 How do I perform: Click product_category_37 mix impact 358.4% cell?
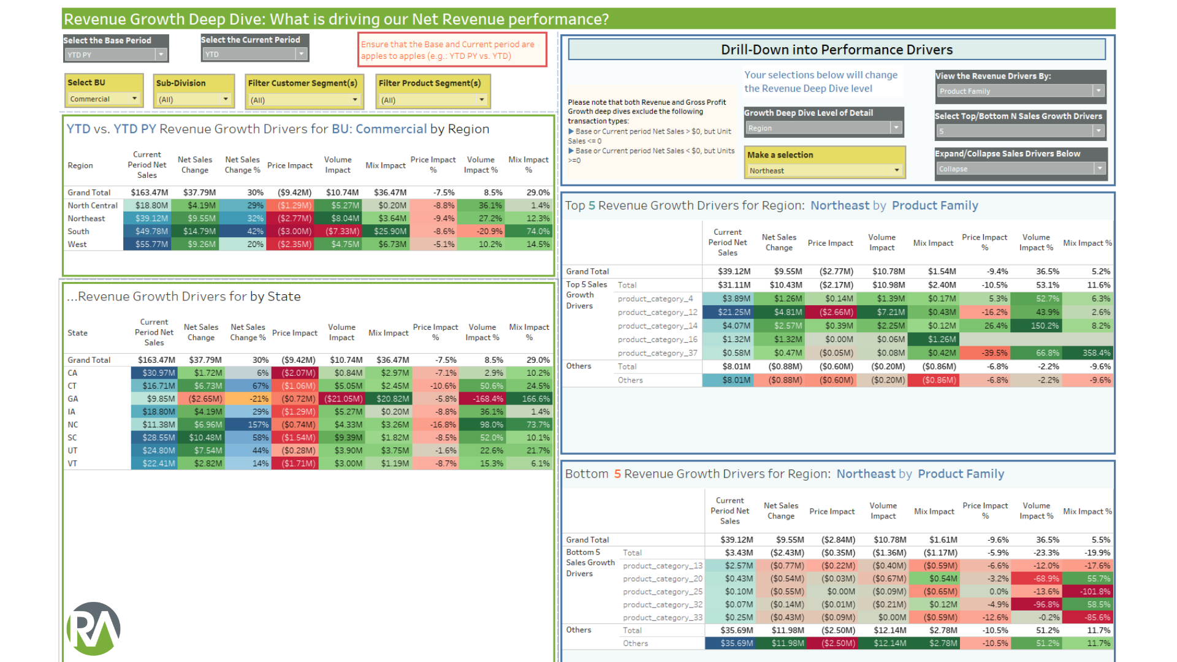(1088, 353)
